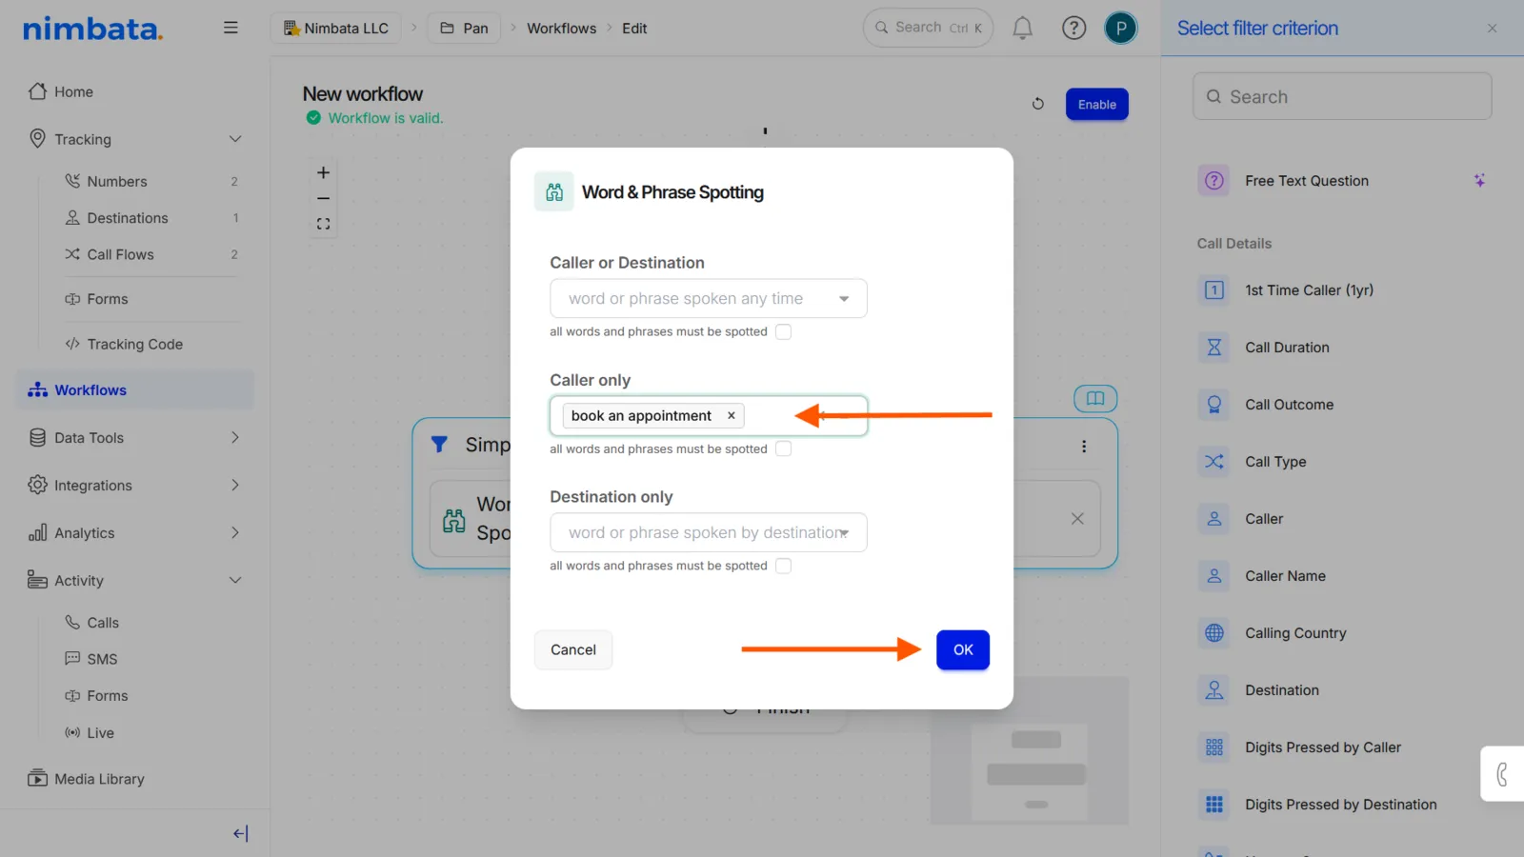Image resolution: width=1524 pixels, height=857 pixels.
Task: Open the help question mark icon
Action: click(1073, 29)
